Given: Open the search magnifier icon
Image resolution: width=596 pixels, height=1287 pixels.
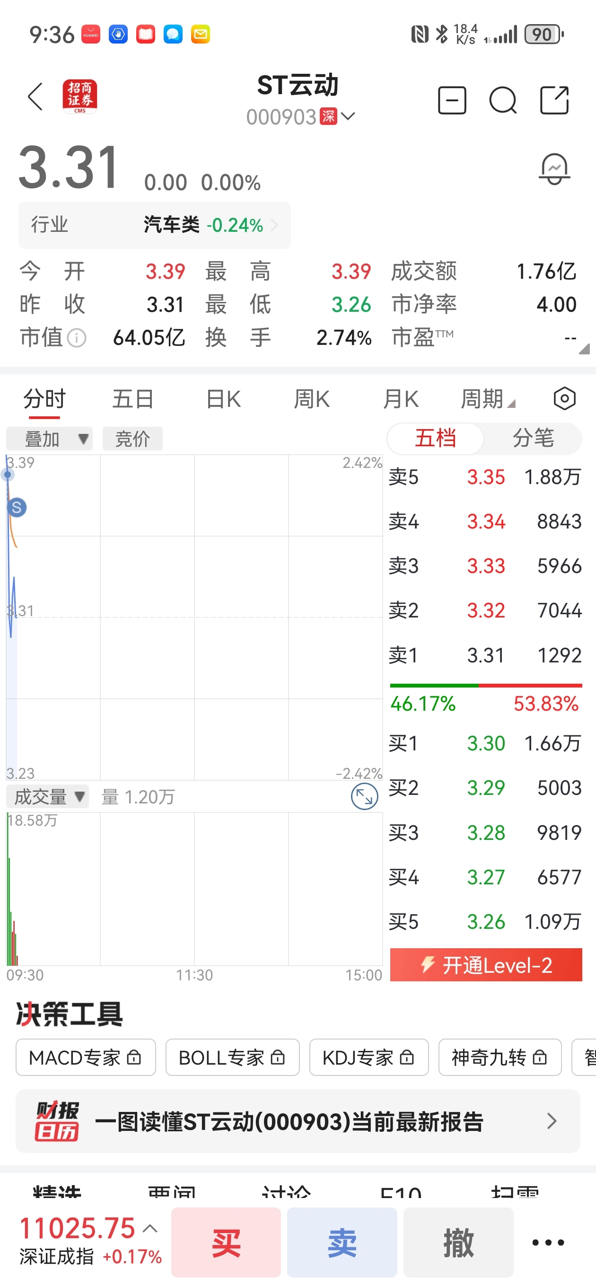Looking at the screenshot, I should [x=502, y=100].
